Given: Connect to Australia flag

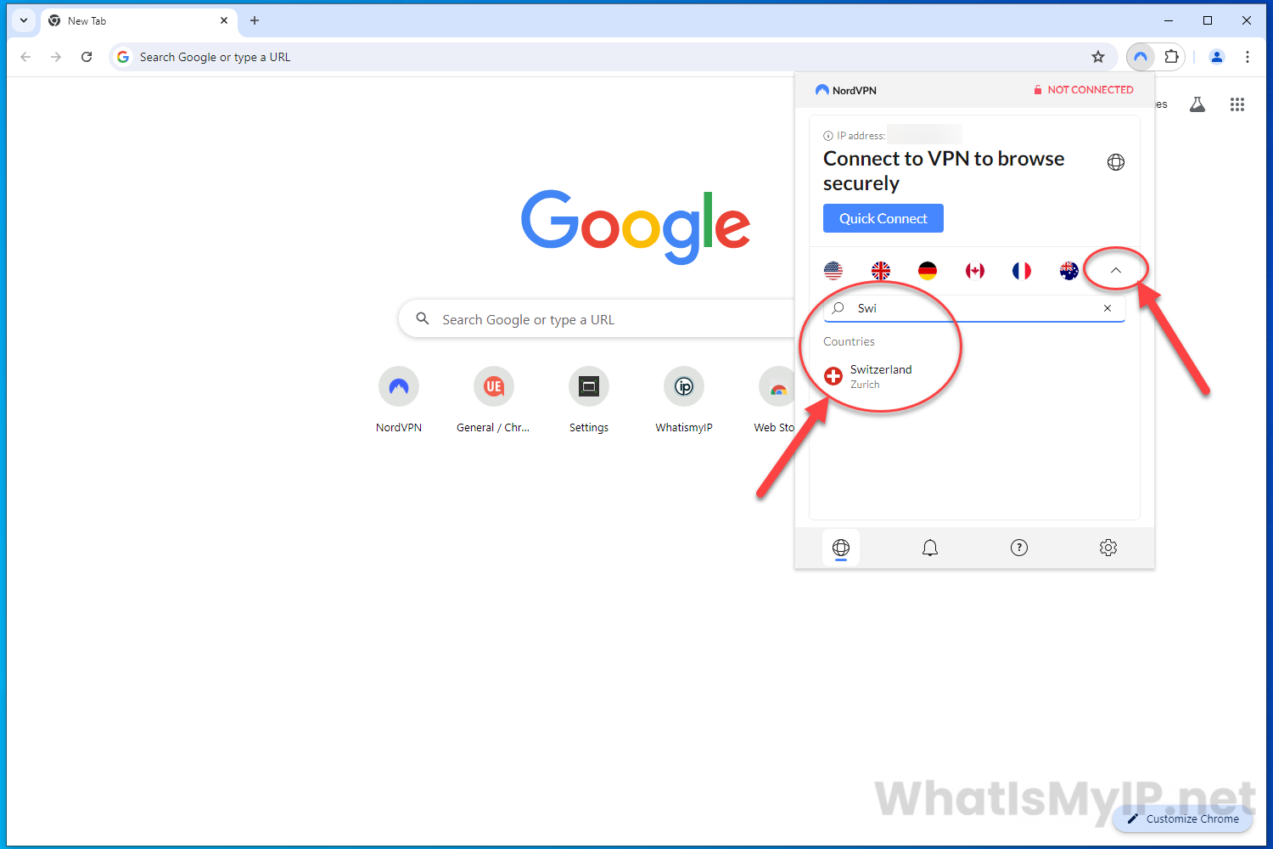Looking at the screenshot, I should point(1069,271).
